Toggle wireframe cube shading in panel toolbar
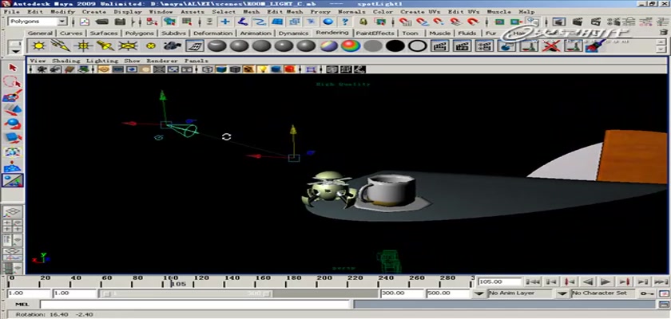 (x=208, y=69)
